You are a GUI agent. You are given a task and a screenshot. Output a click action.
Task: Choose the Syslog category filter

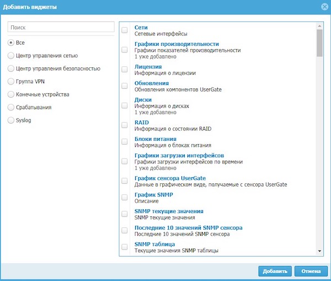pos(11,120)
